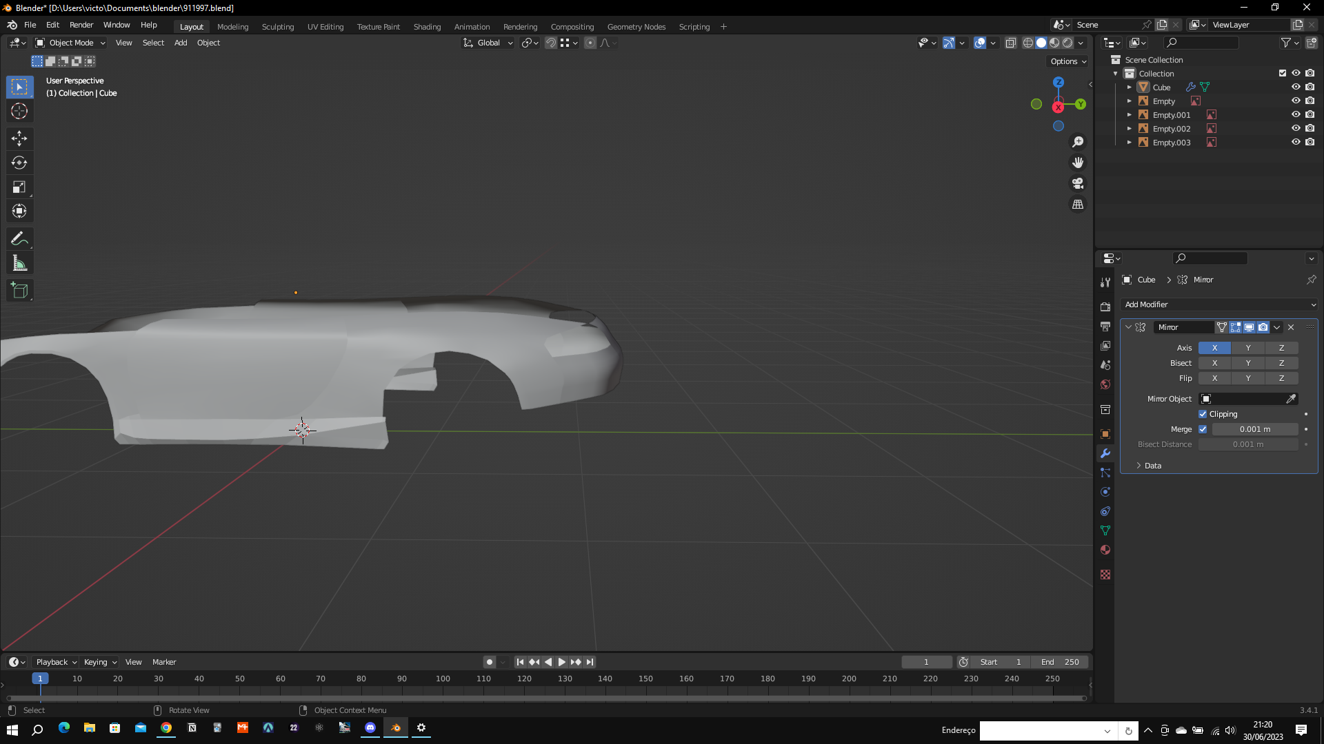Image resolution: width=1324 pixels, height=744 pixels.
Task: Switch to the Sculpting workspace tab
Action: click(x=277, y=27)
